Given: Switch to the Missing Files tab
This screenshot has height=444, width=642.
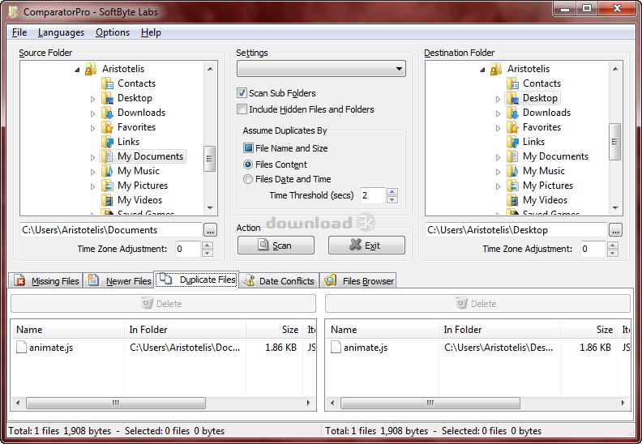Looking at the screenshot, I should click(46, 280).
